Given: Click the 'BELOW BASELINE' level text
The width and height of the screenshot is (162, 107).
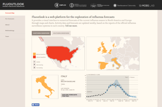Looking at the screenshot, I should [68, 81].
